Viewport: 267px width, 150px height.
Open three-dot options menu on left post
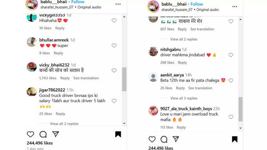118,4
